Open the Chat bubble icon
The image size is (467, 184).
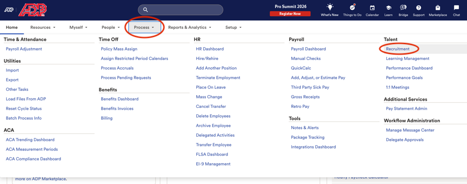[x=456, y=8]
